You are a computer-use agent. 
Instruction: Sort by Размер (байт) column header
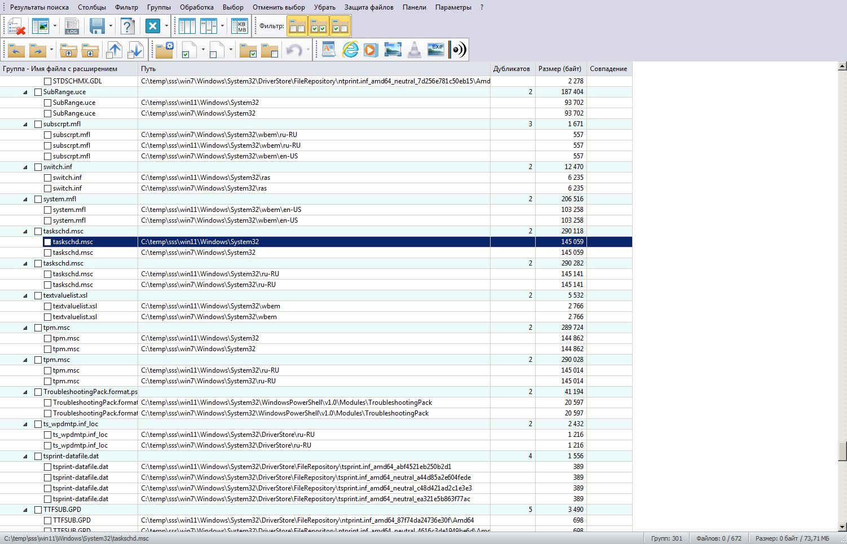(x=559, y=69)
